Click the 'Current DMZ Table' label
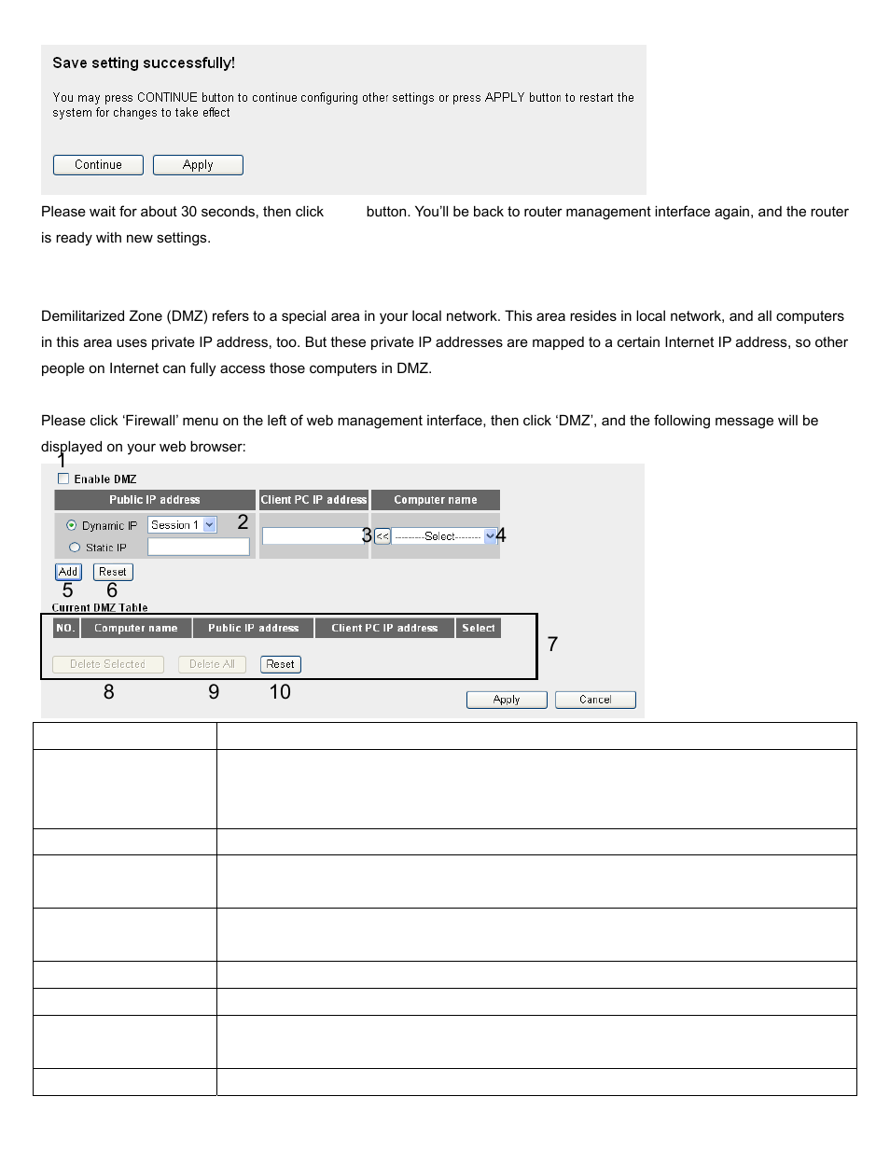The image size is (890, 1152). point(100,607)
